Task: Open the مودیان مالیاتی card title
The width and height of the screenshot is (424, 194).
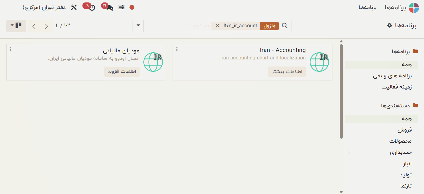Action: tap(121, 50)
